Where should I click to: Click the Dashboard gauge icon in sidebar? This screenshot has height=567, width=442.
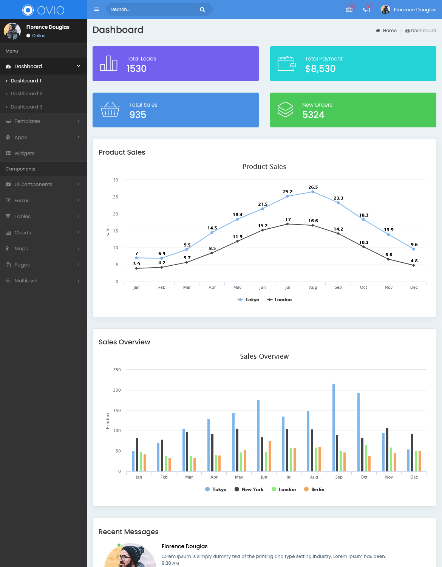point(8,66)
